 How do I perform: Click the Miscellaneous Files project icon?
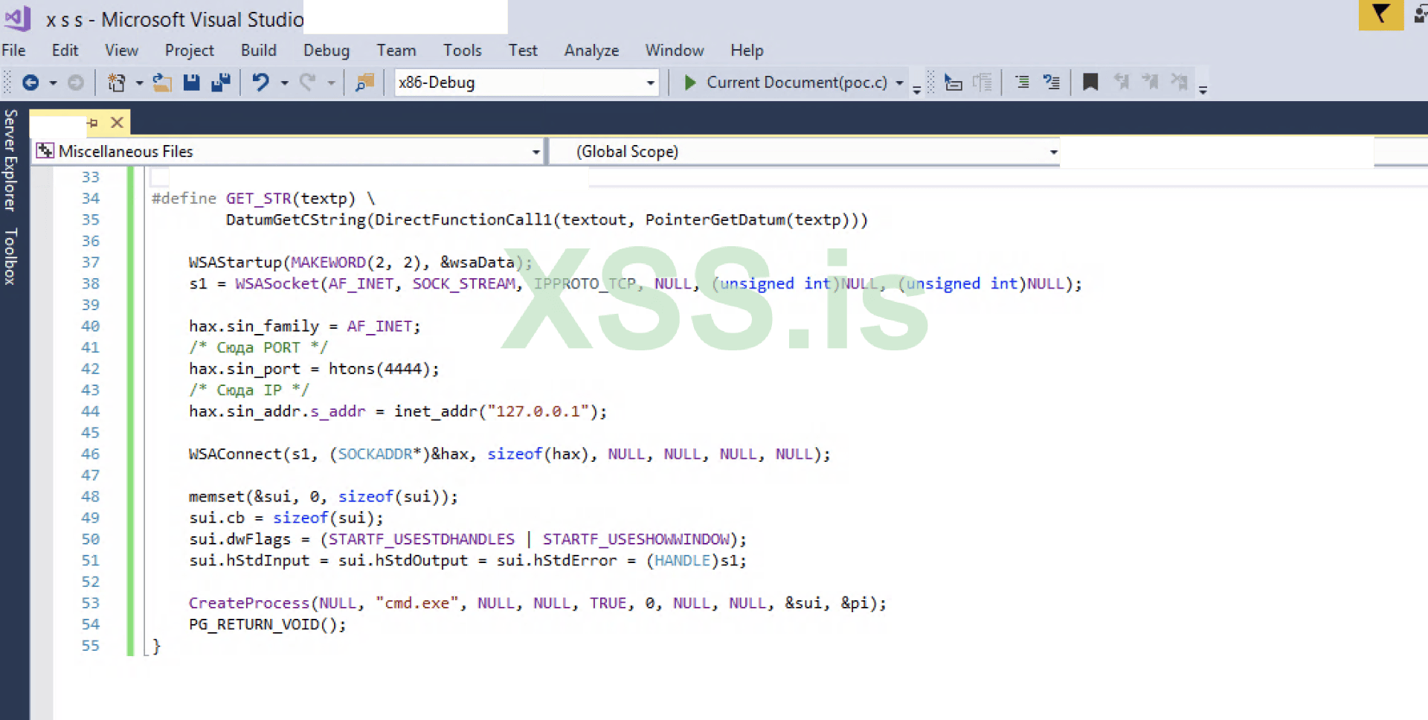(45, 151)
